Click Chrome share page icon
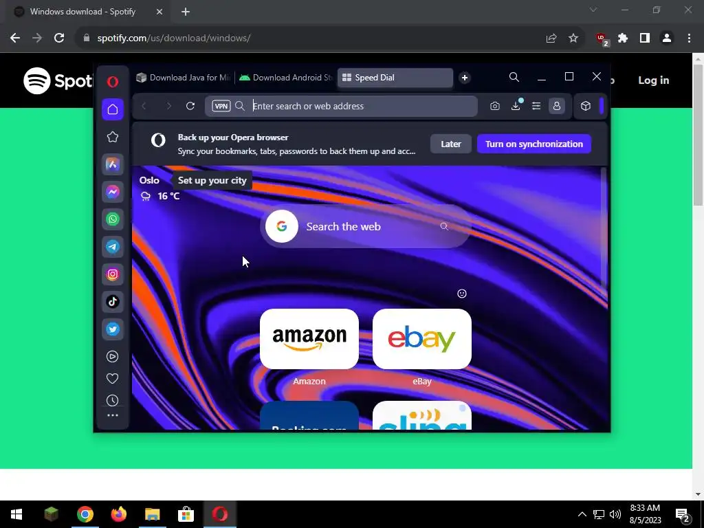The height and width of the screenshot is (528, 704). [x=551, y=38]
